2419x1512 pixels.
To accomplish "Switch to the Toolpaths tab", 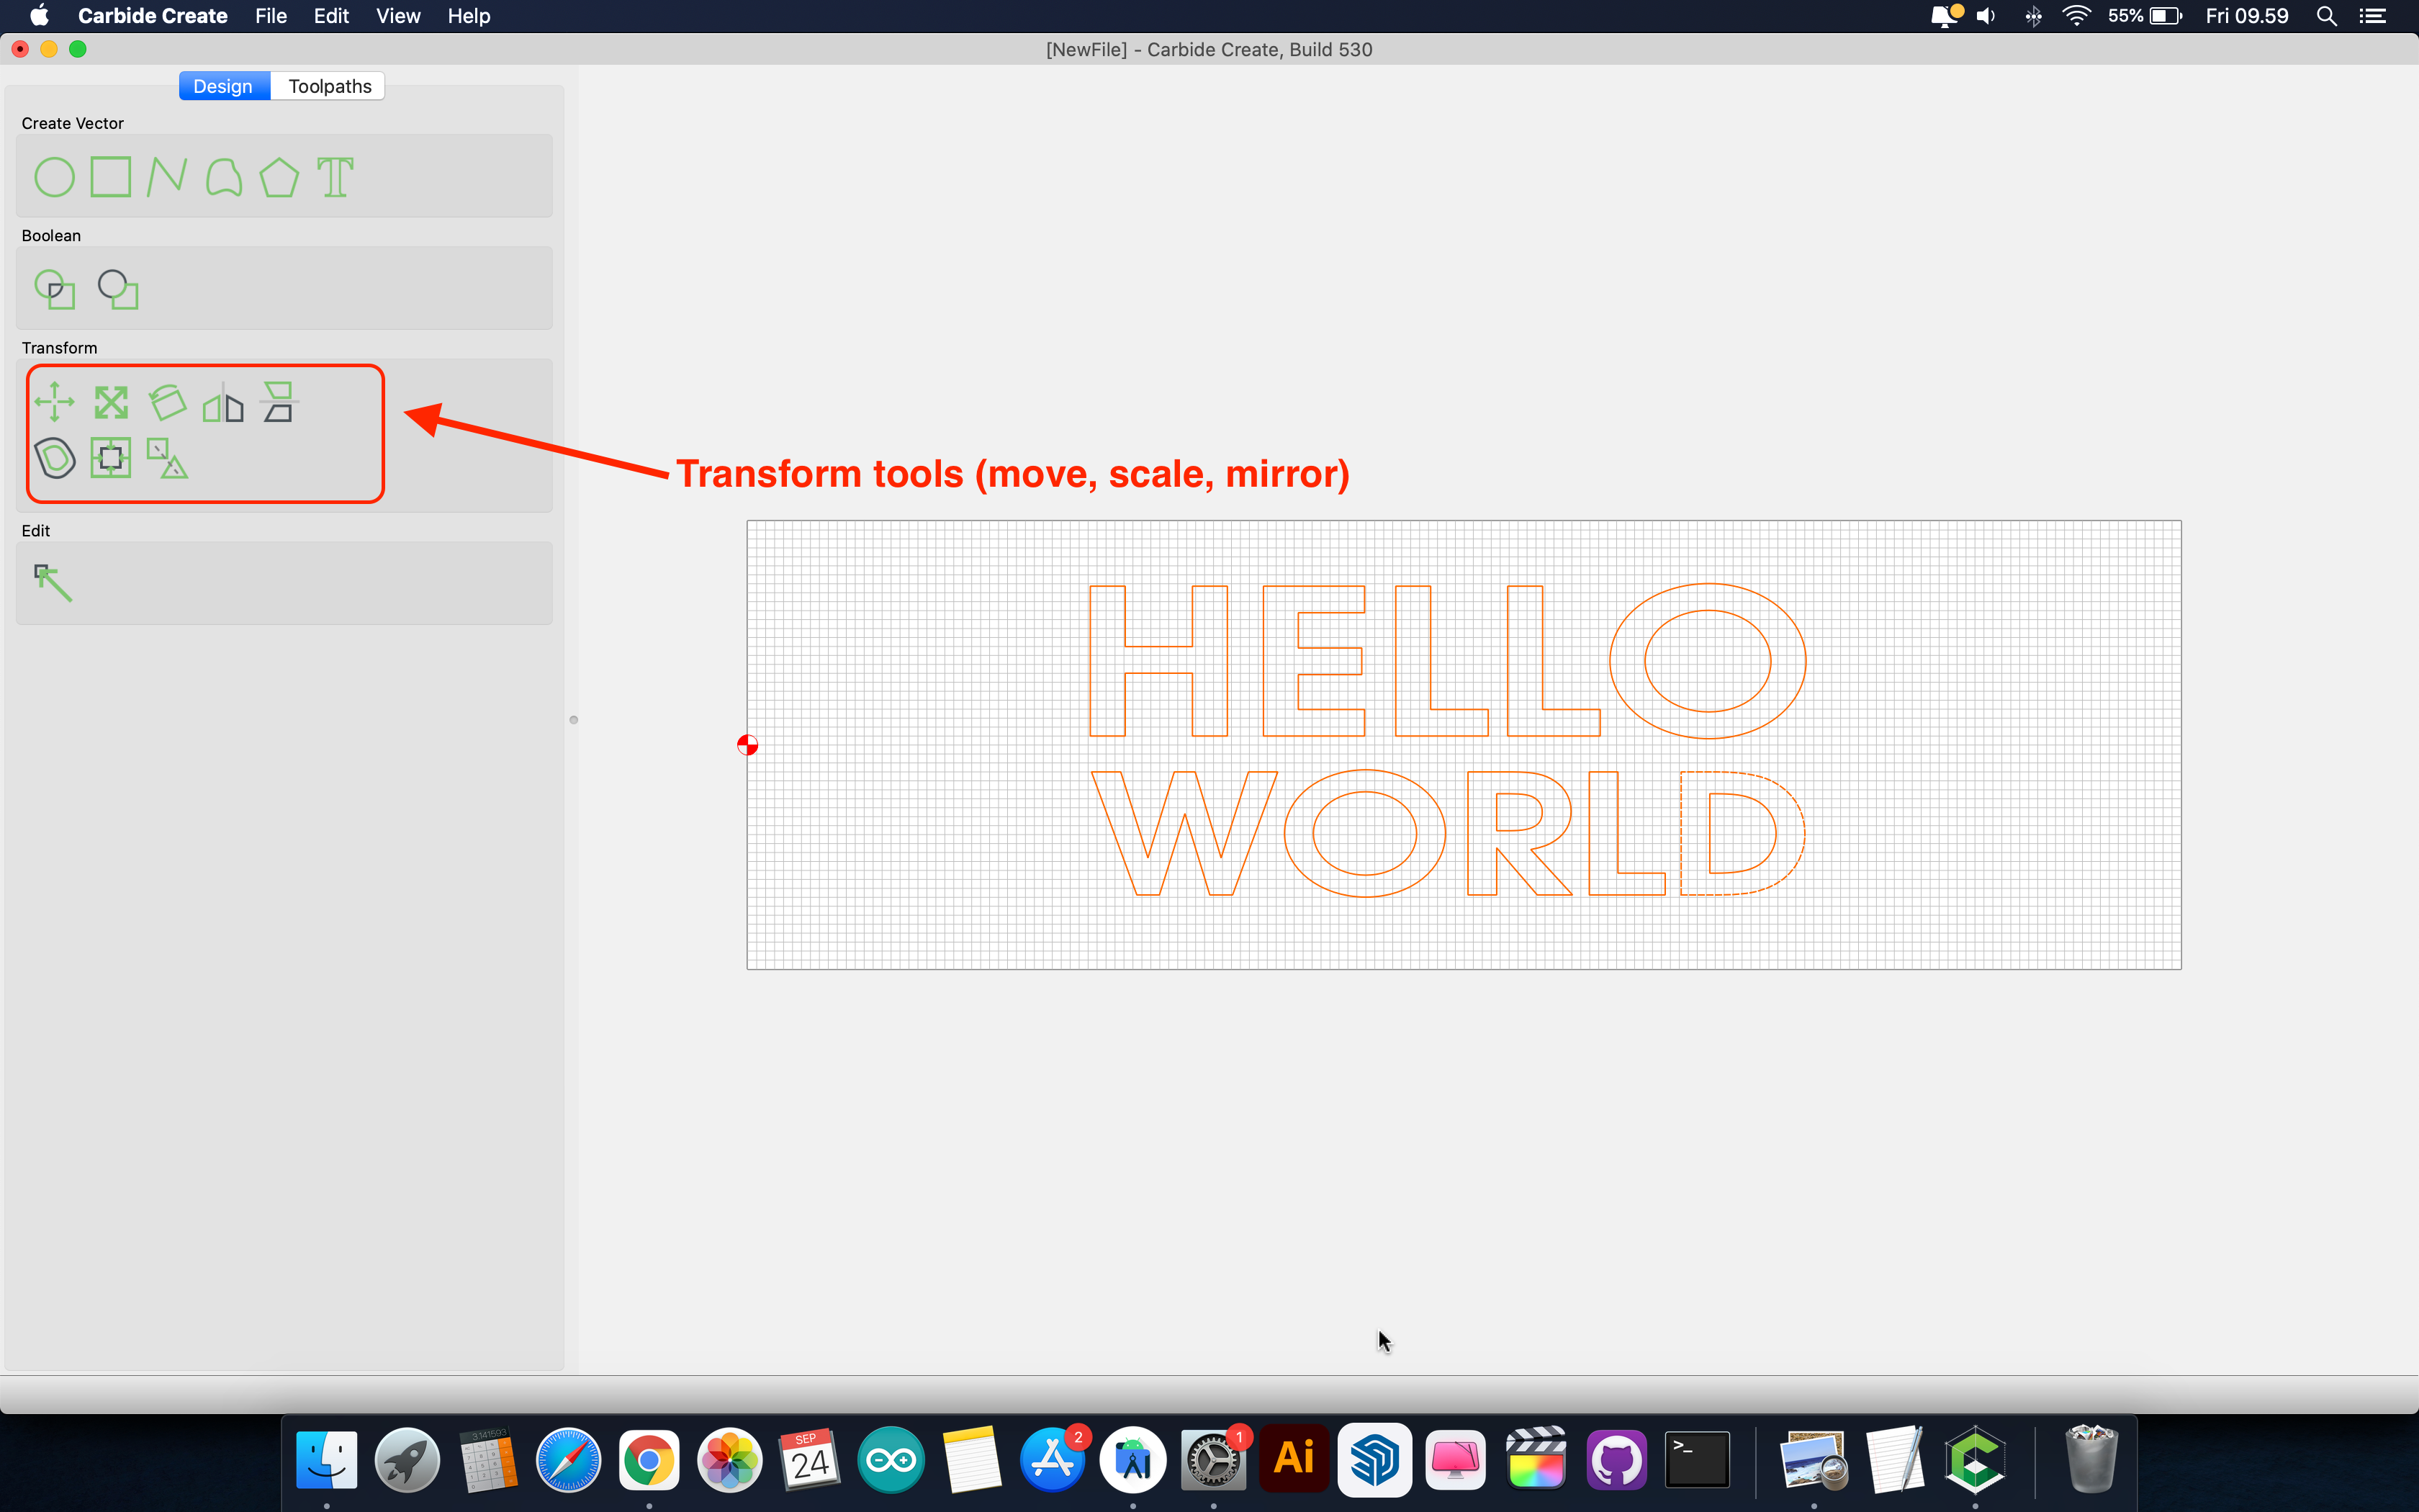I will pos(328,86).
